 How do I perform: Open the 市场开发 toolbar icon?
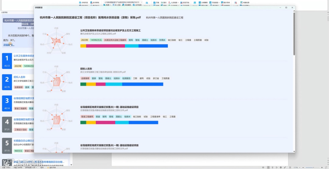coord(83,2)
